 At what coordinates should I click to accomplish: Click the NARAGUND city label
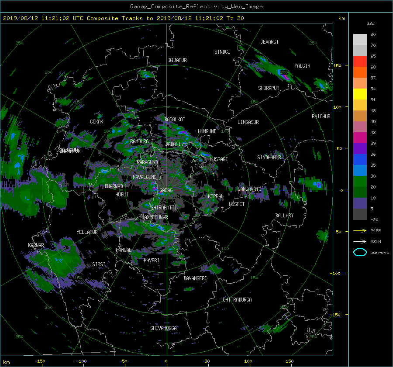pyautogui.click(x=148, y=162)
